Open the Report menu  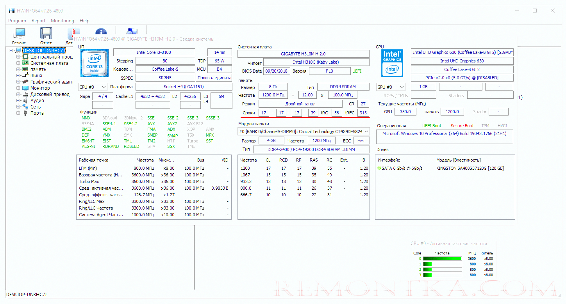(x=38, y=21)
